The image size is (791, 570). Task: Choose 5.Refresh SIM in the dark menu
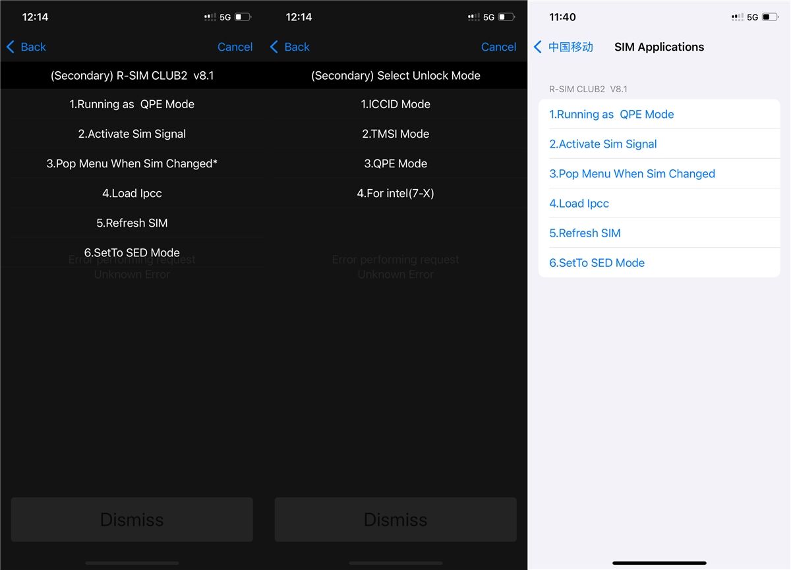pos(132,223)
